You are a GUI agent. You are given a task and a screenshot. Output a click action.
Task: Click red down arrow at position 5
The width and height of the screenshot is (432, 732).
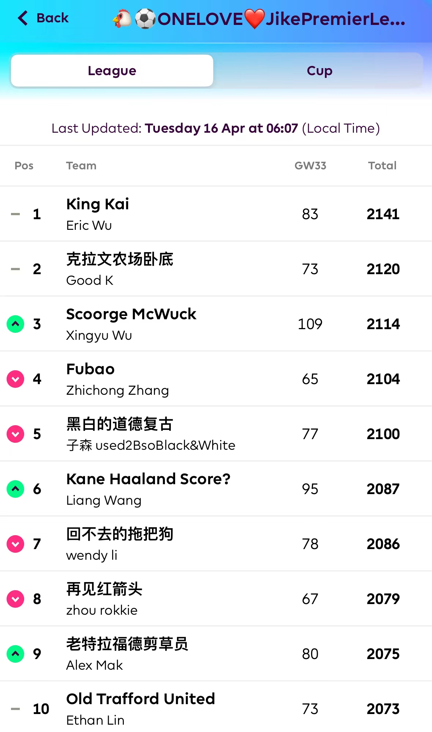click(15, 434)
